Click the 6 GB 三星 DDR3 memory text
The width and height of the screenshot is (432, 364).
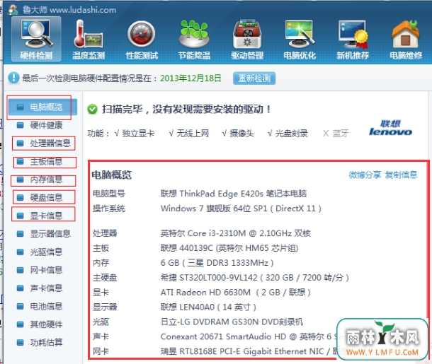[217, 263]
